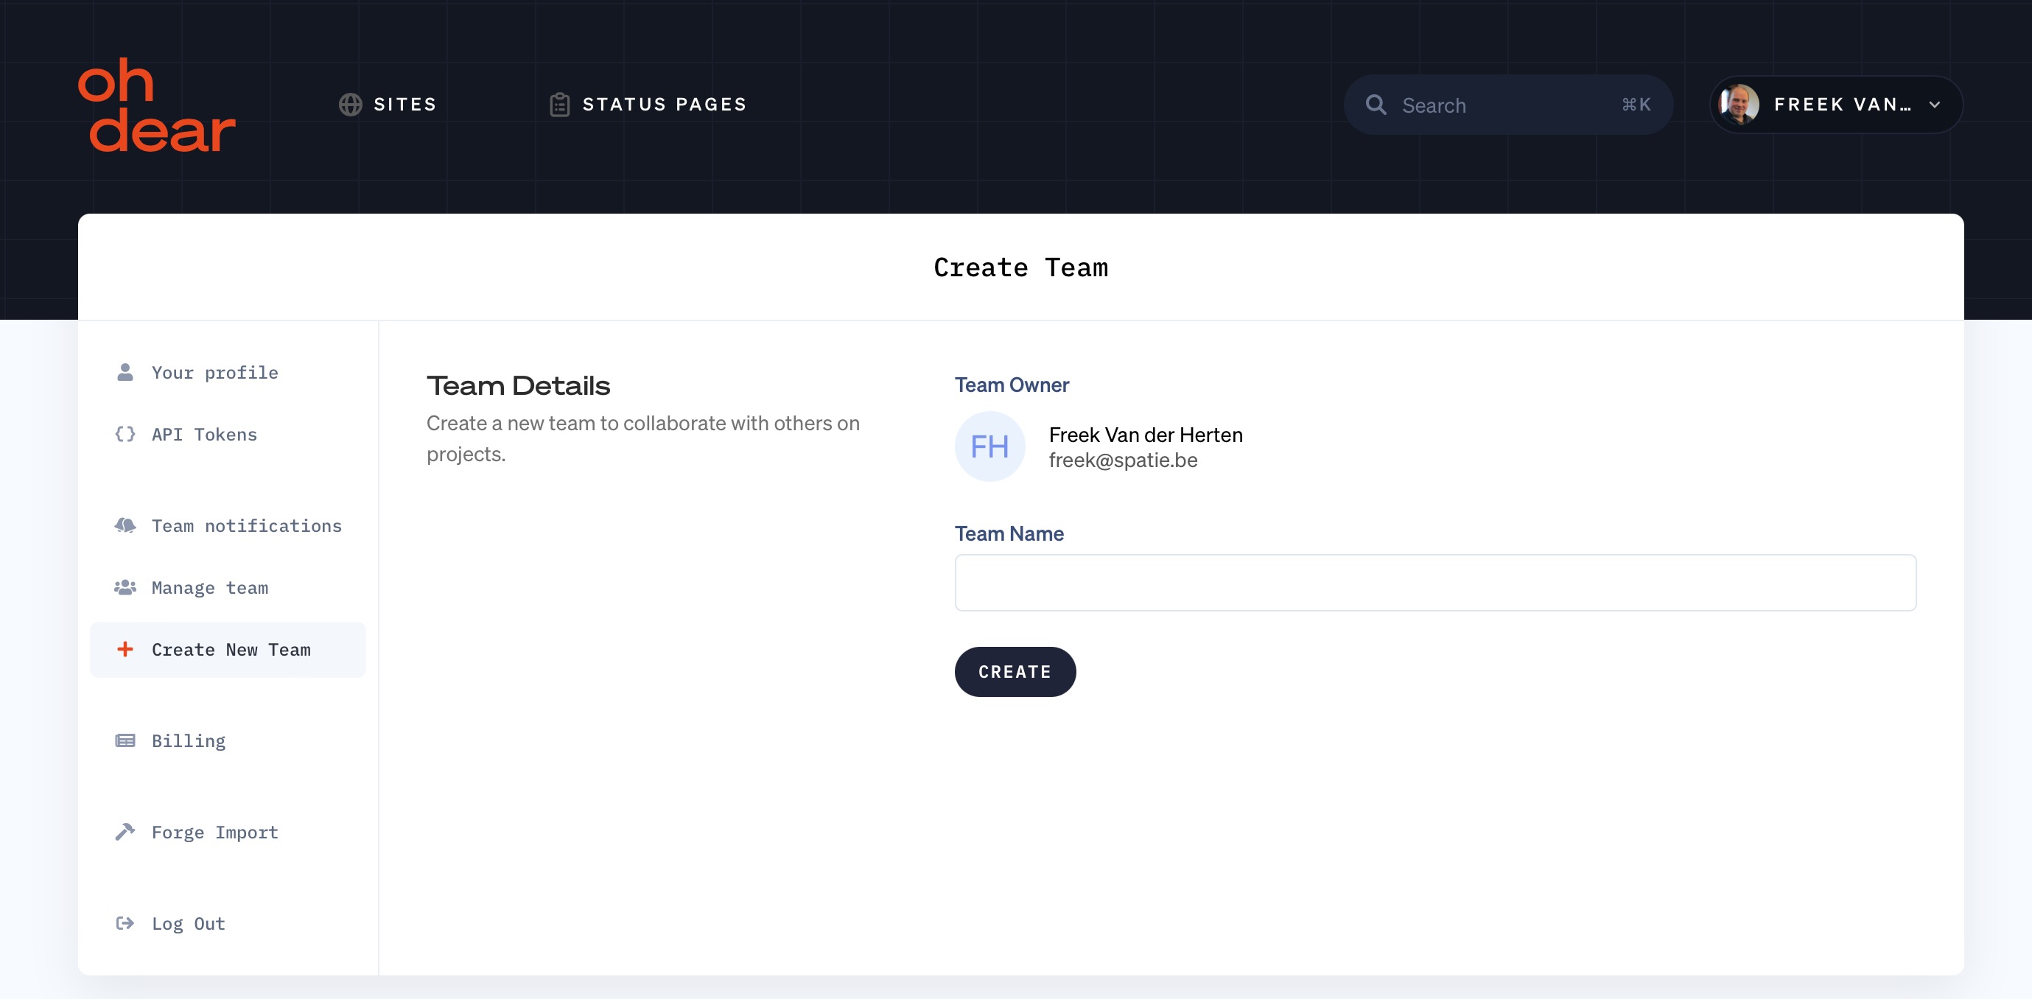Click the Create Team page title

[1020, 267]
